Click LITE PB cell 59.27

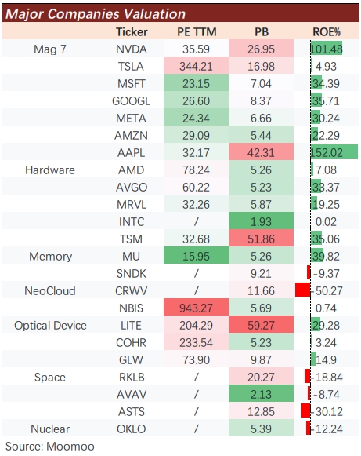tap(261, 325)
